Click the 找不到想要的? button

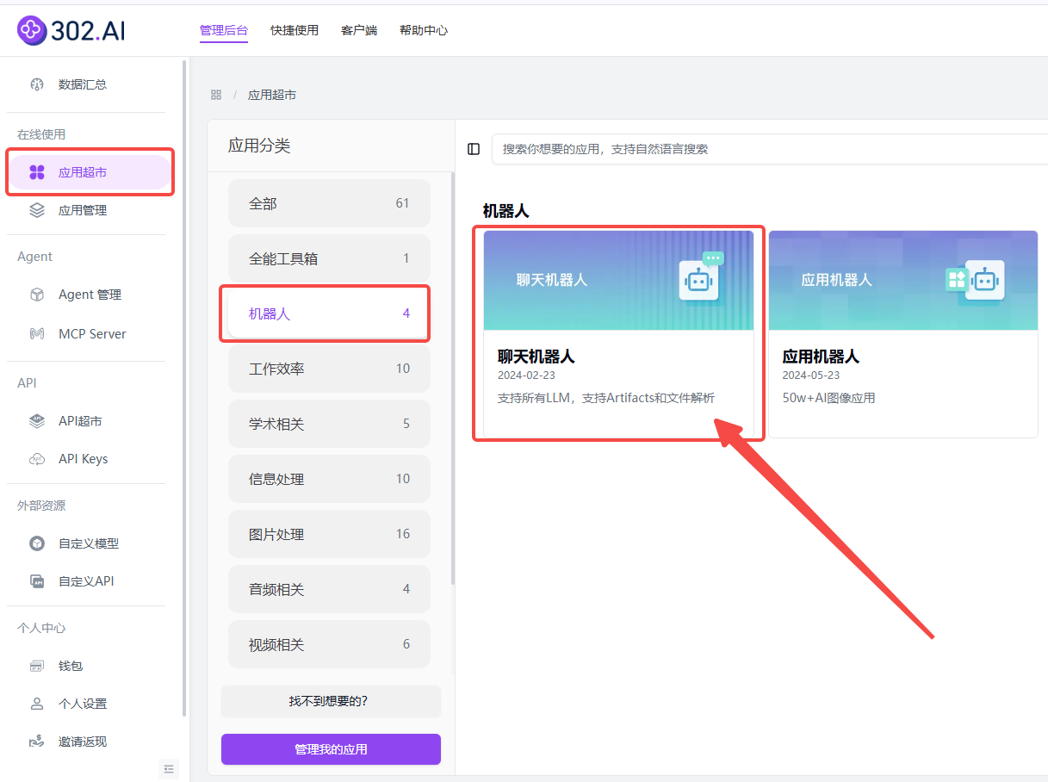pyautogui.click(x=331, y=701)
